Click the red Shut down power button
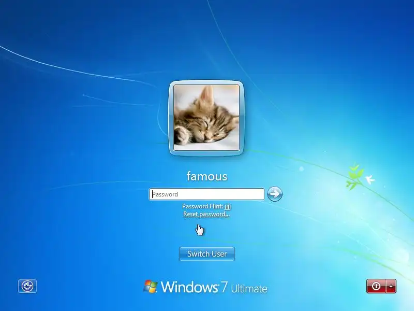 376,286
